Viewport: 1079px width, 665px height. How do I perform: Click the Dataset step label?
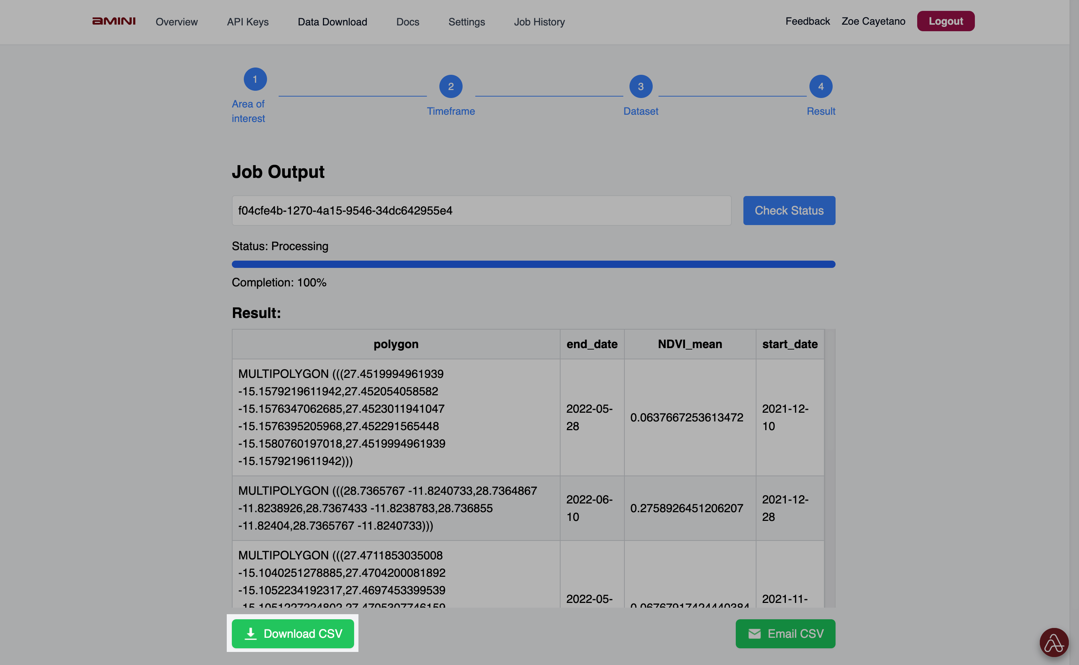pos(640,111)
